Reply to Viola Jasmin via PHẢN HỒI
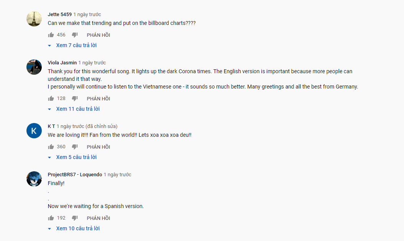The image size is (404, 241). click(99, 98)
